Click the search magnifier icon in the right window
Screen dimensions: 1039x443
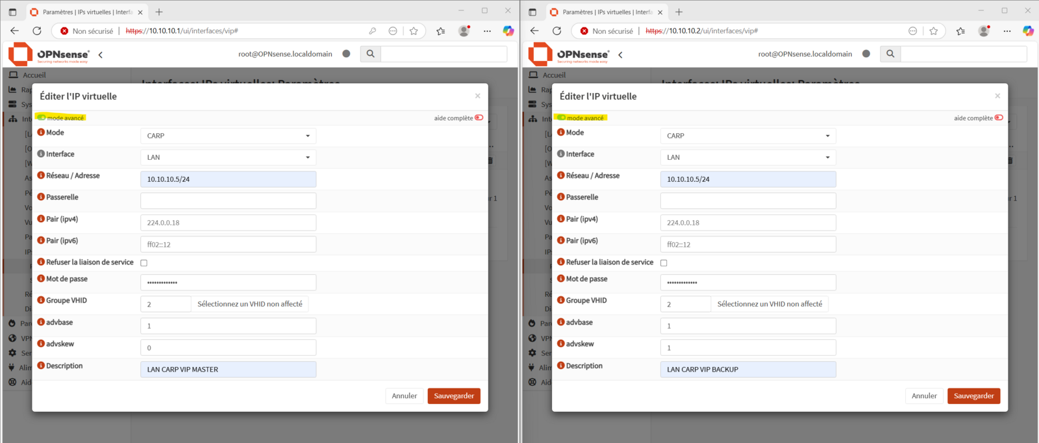click(x=890, y=54)
